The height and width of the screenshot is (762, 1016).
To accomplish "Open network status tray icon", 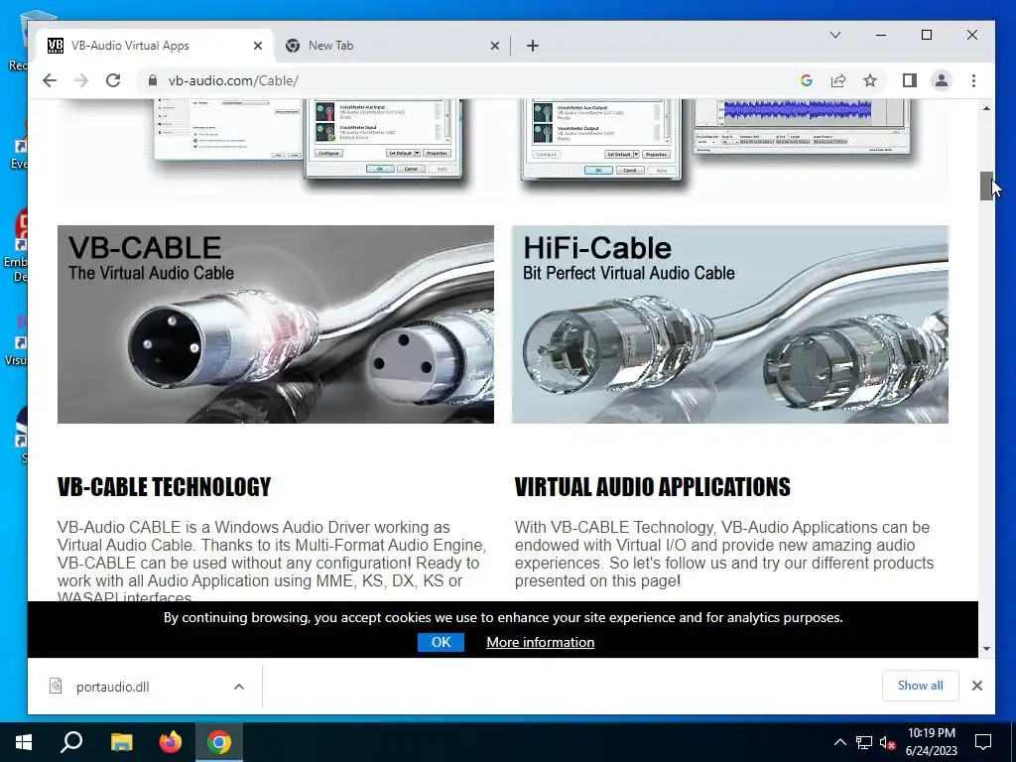I will click(x=864, y=742).
